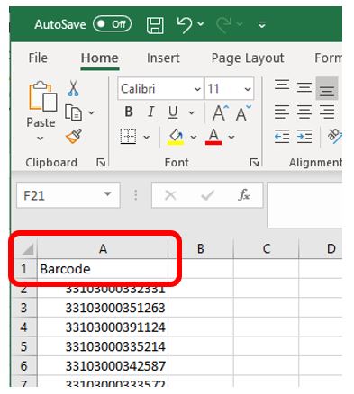Open the File tab

tap(38, 58)
